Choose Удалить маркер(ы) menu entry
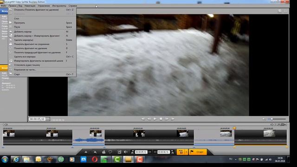The width and height of the screenshot is (297, 167). tap(42, 40)
